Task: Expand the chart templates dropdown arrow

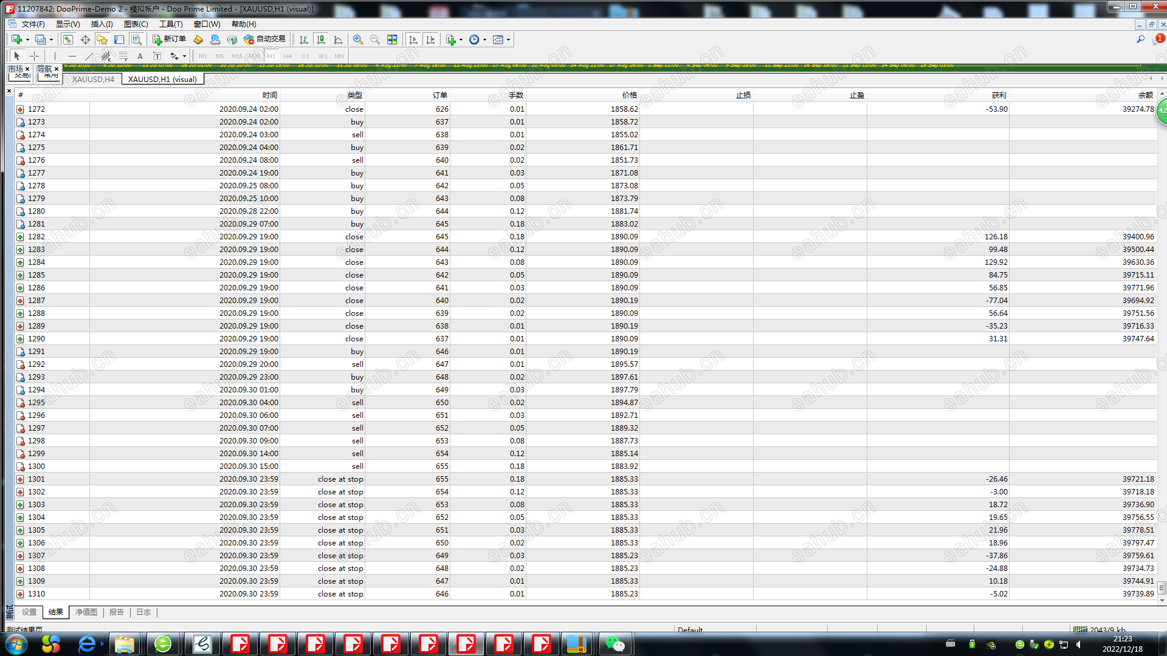Action: 508,40
